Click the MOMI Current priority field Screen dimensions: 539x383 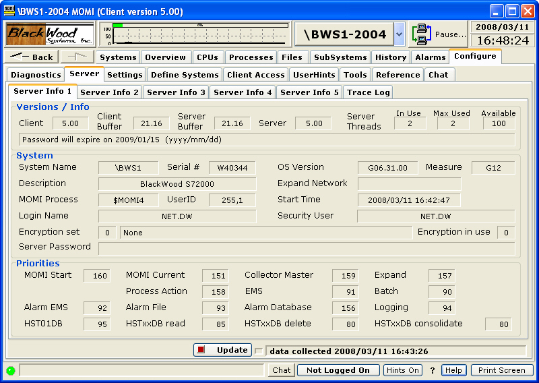216,276
